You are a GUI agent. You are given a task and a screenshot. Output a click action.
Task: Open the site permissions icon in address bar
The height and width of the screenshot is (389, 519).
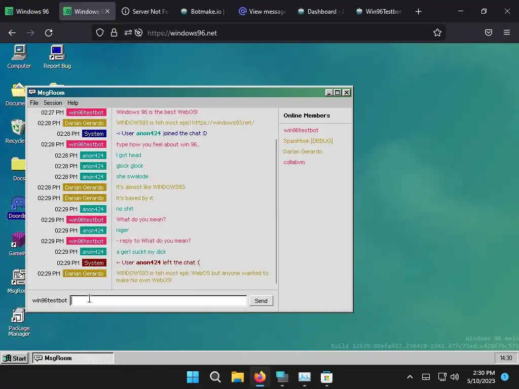128,33
